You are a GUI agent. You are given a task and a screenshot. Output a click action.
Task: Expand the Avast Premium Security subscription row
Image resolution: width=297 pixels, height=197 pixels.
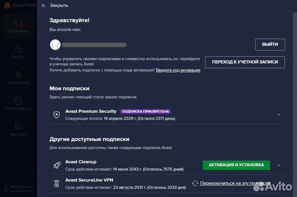pos(279,115)
